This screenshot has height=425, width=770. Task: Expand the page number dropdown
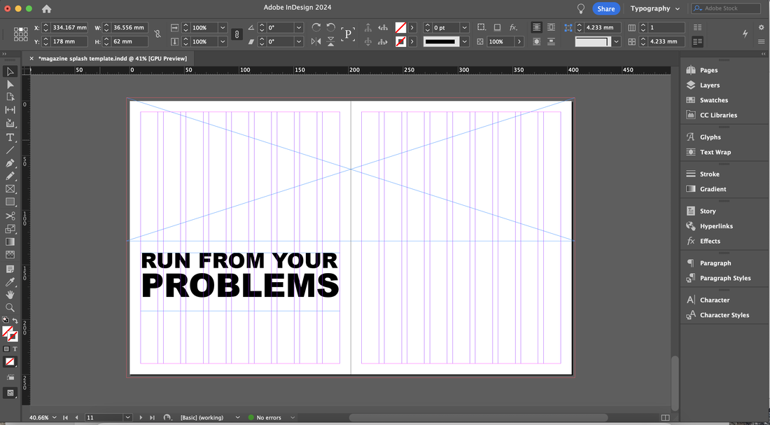[x=127, y=417]
